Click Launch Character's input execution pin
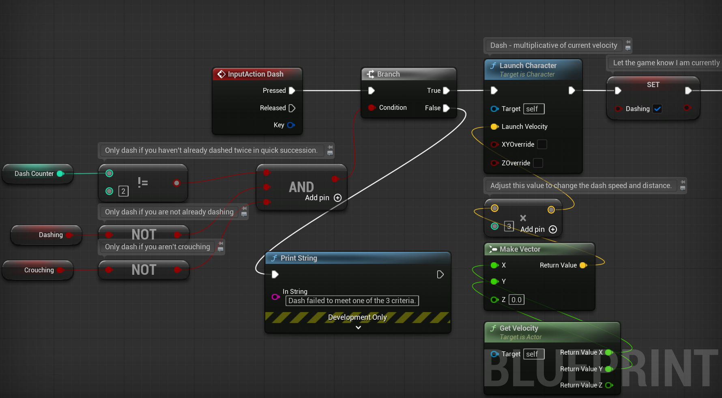This screenshot has height=398, width=722. coord(494,90)
